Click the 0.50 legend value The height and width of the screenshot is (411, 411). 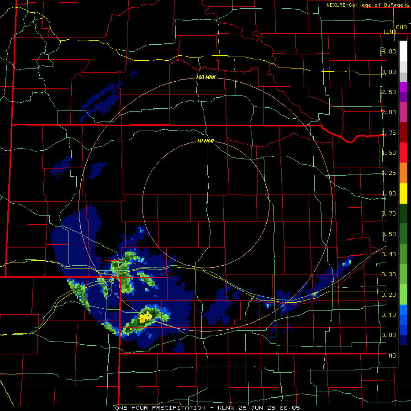389,234
